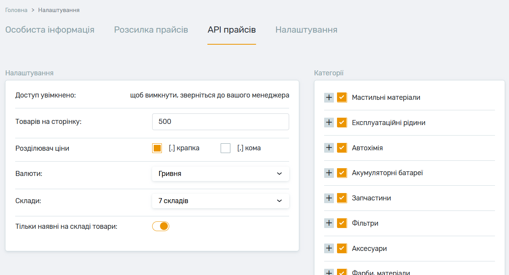Switch to Розсилка прайсів tab
Image resolution: width=509 pixels, height=275 pixels.
tap(151, 30)
